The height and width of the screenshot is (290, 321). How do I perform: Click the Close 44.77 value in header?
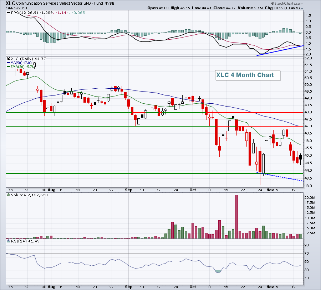pos(224,8)
